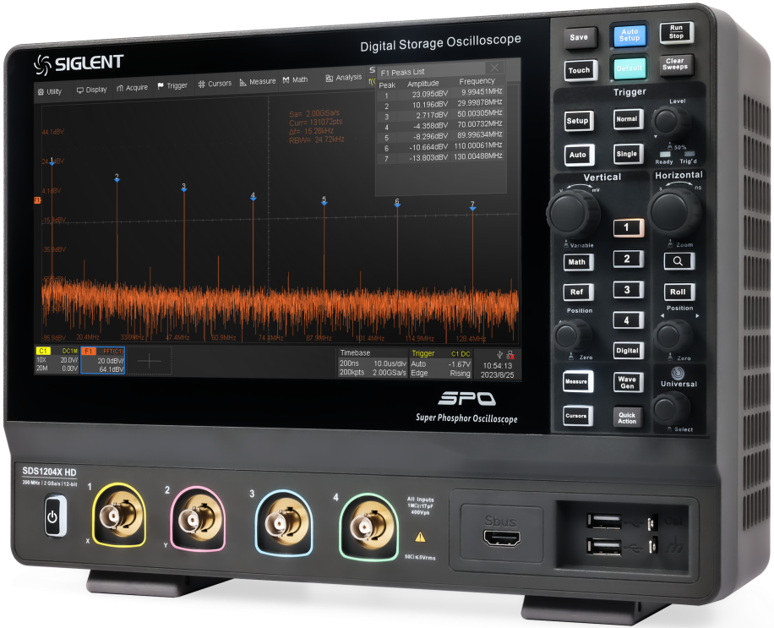Image resolution: width=774 pixels, height=628 pixels.
Task: Toggle the Touch screen button
Action: coord(580,70)
